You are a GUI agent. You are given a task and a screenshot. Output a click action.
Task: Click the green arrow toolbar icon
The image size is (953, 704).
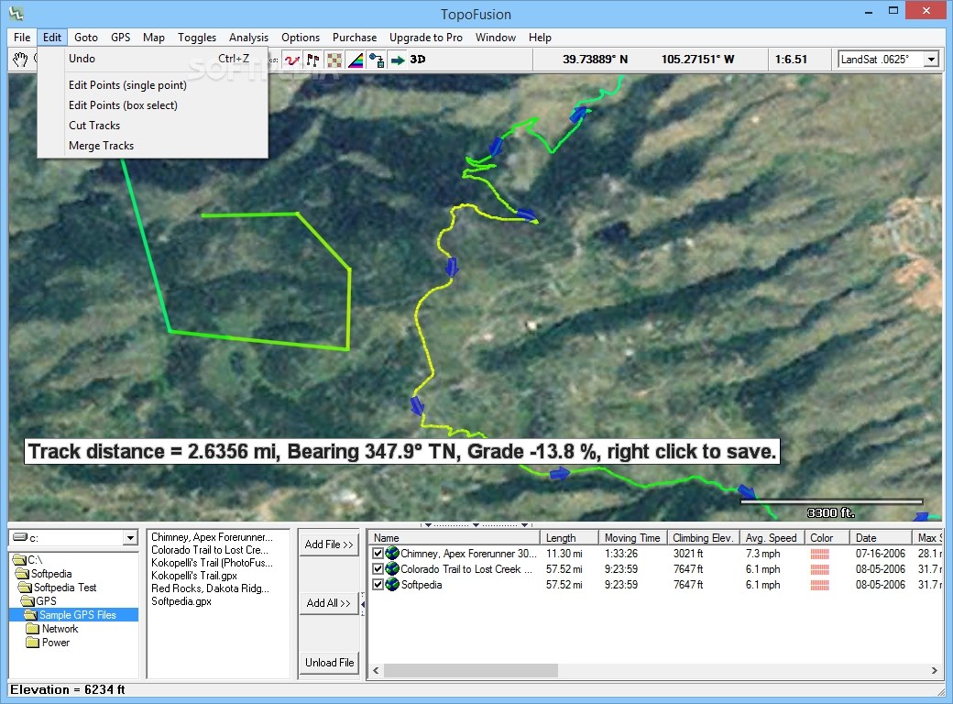click(x=398, y=60)
